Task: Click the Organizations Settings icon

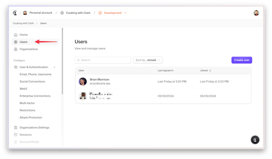Action: tap(16, 128)
